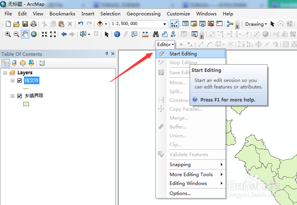Collapse the 线文件 layer node
Image resolution: width=297 pixels, height=205 pixels.
coord(12,80)
